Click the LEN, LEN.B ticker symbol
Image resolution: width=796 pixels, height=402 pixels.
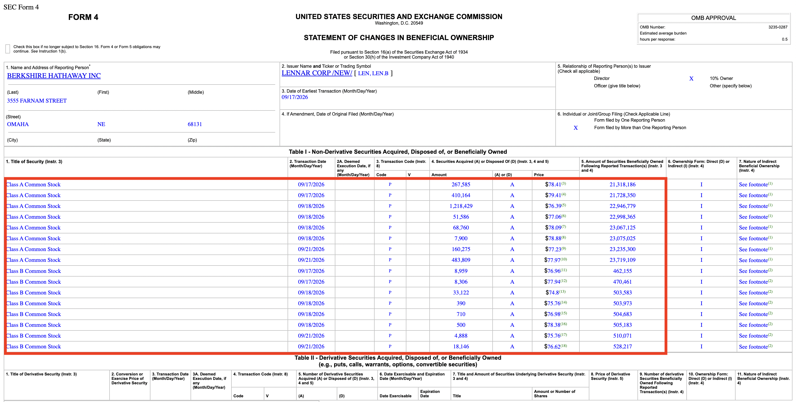pyautogui.click(x=373, y=73)
